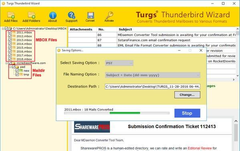Click the Change... destination button
240x151 pixels.
[187, 95]
